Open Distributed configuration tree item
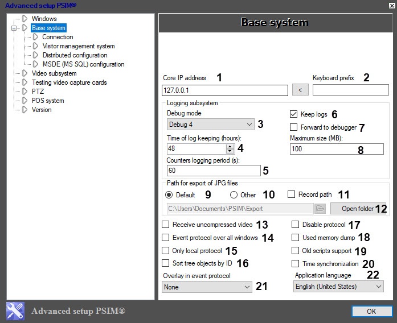Image resolution: width=397 pixels, height=323 pixels. coord(75,55)
